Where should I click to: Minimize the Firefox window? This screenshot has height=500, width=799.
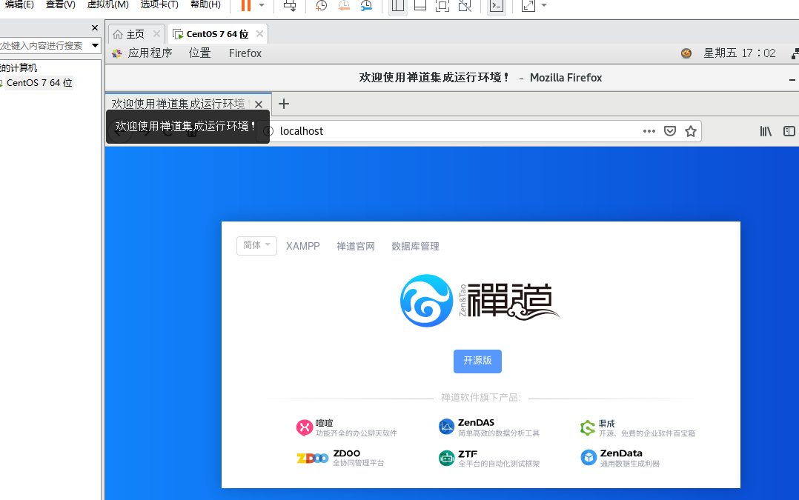pyautogui.click(x=792, y=79)
